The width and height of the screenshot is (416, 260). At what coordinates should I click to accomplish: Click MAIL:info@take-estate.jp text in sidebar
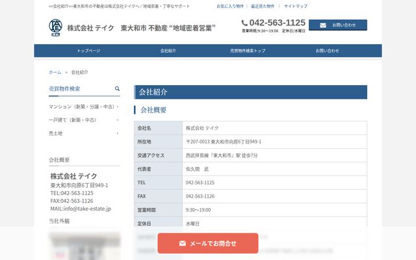pyautogui.click(x=81, y=209)
